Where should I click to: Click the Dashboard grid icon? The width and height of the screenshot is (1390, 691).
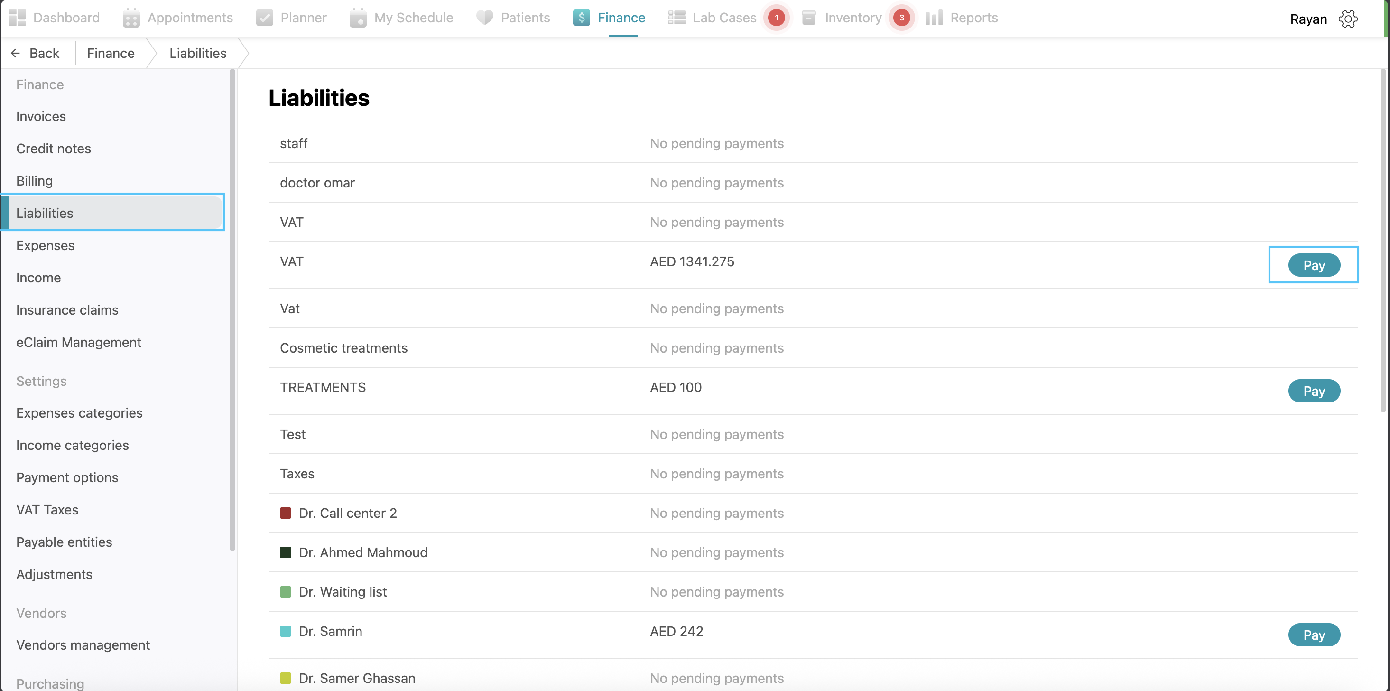point(17,18)
